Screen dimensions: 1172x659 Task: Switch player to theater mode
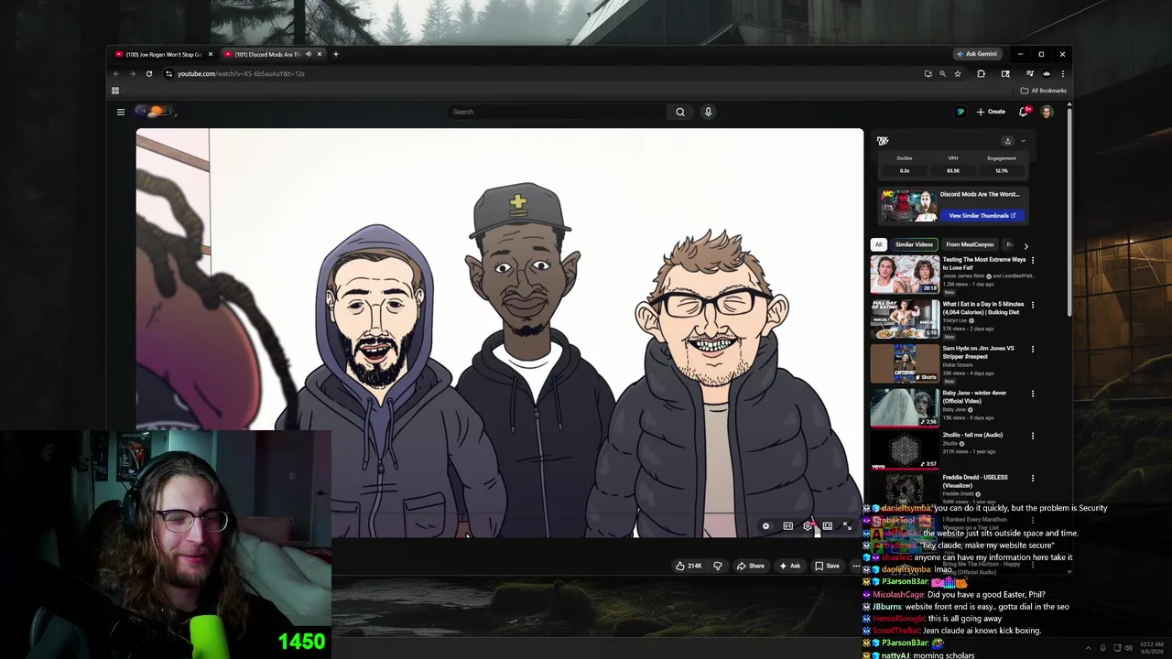tap(827, 526)
